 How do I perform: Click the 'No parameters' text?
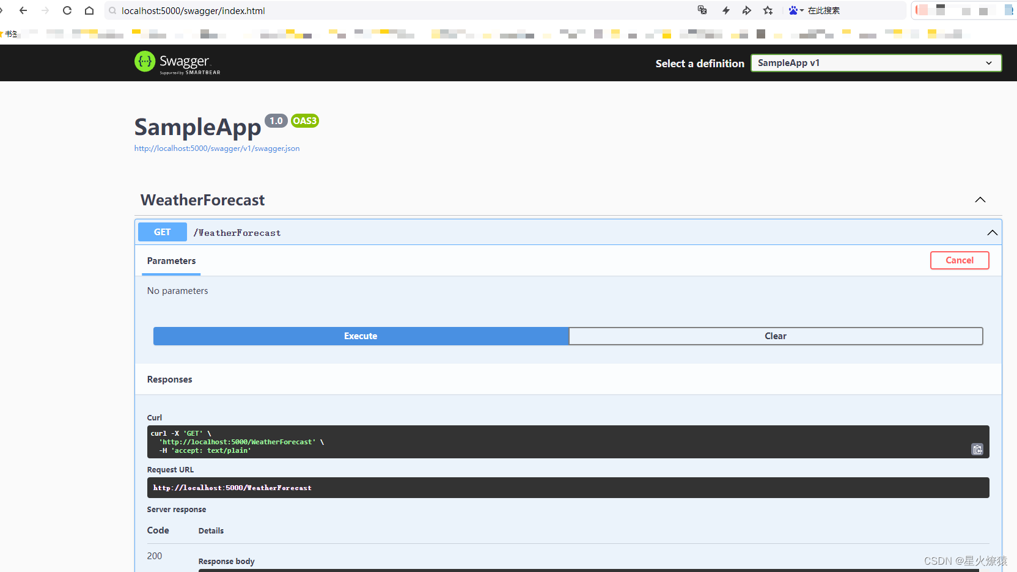178,291
